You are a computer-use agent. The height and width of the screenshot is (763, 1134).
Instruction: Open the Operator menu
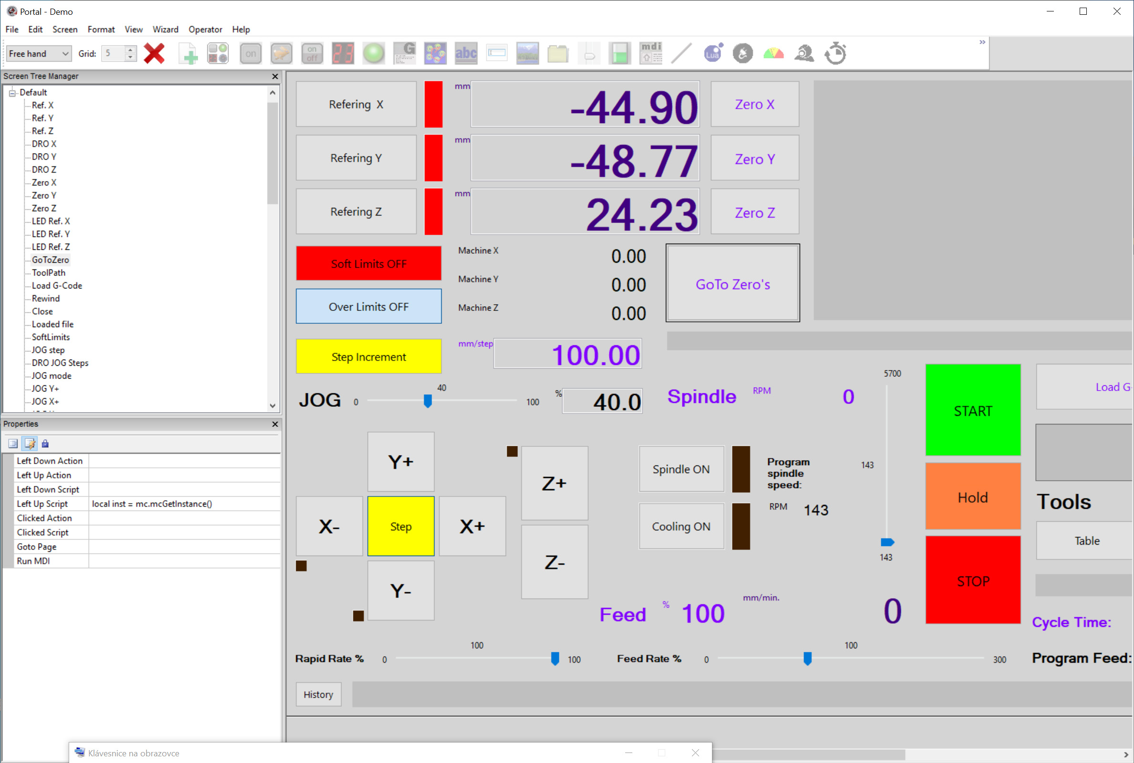tap(205, 29)
